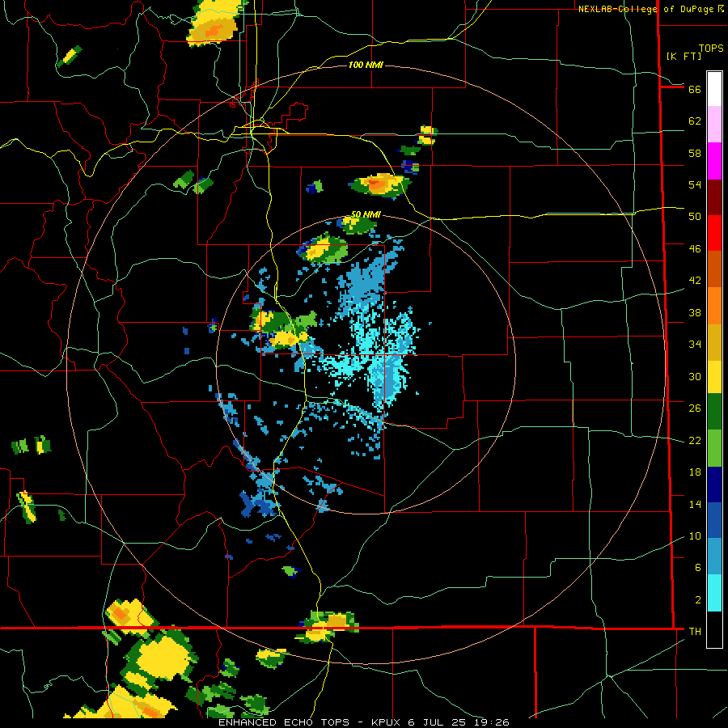Pick the cyan legend swatch
The image size is (728, 728).
click(x=714, y=593)
